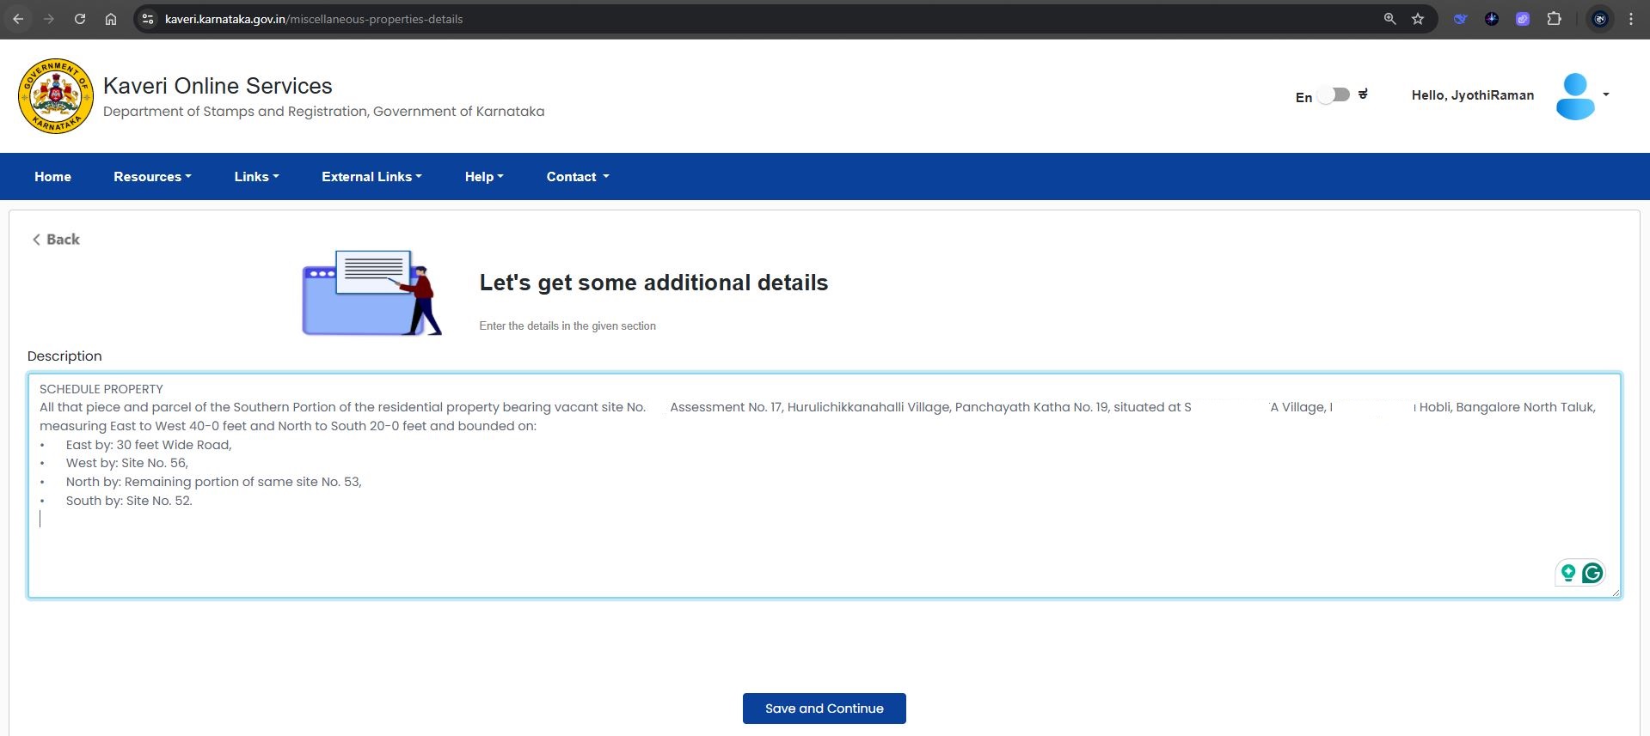Screen dimensions: 1650x736
Task: Expand the Help dropdown menu
Action: pyautogui.click(x=484, y=177)
